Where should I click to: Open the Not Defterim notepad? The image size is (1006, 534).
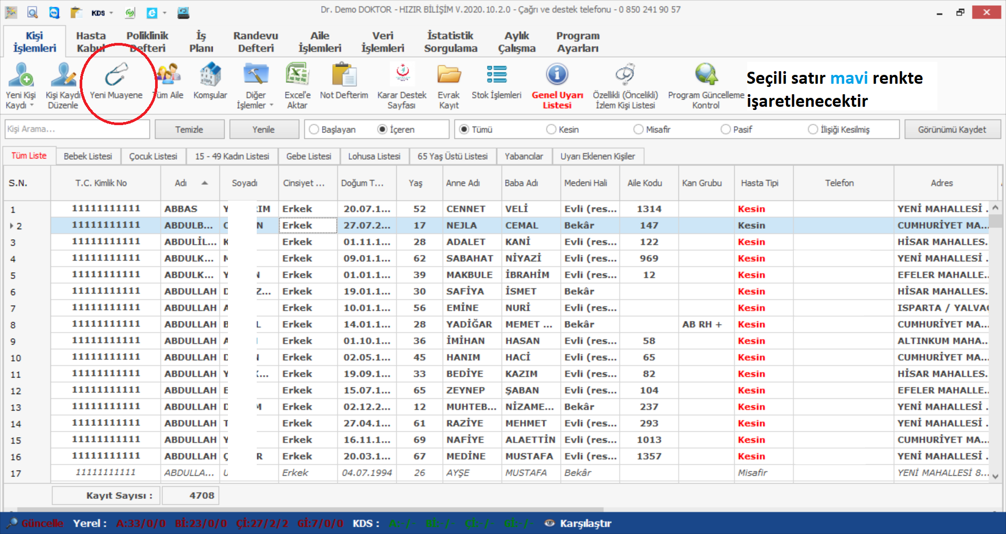tap(344, 75)
